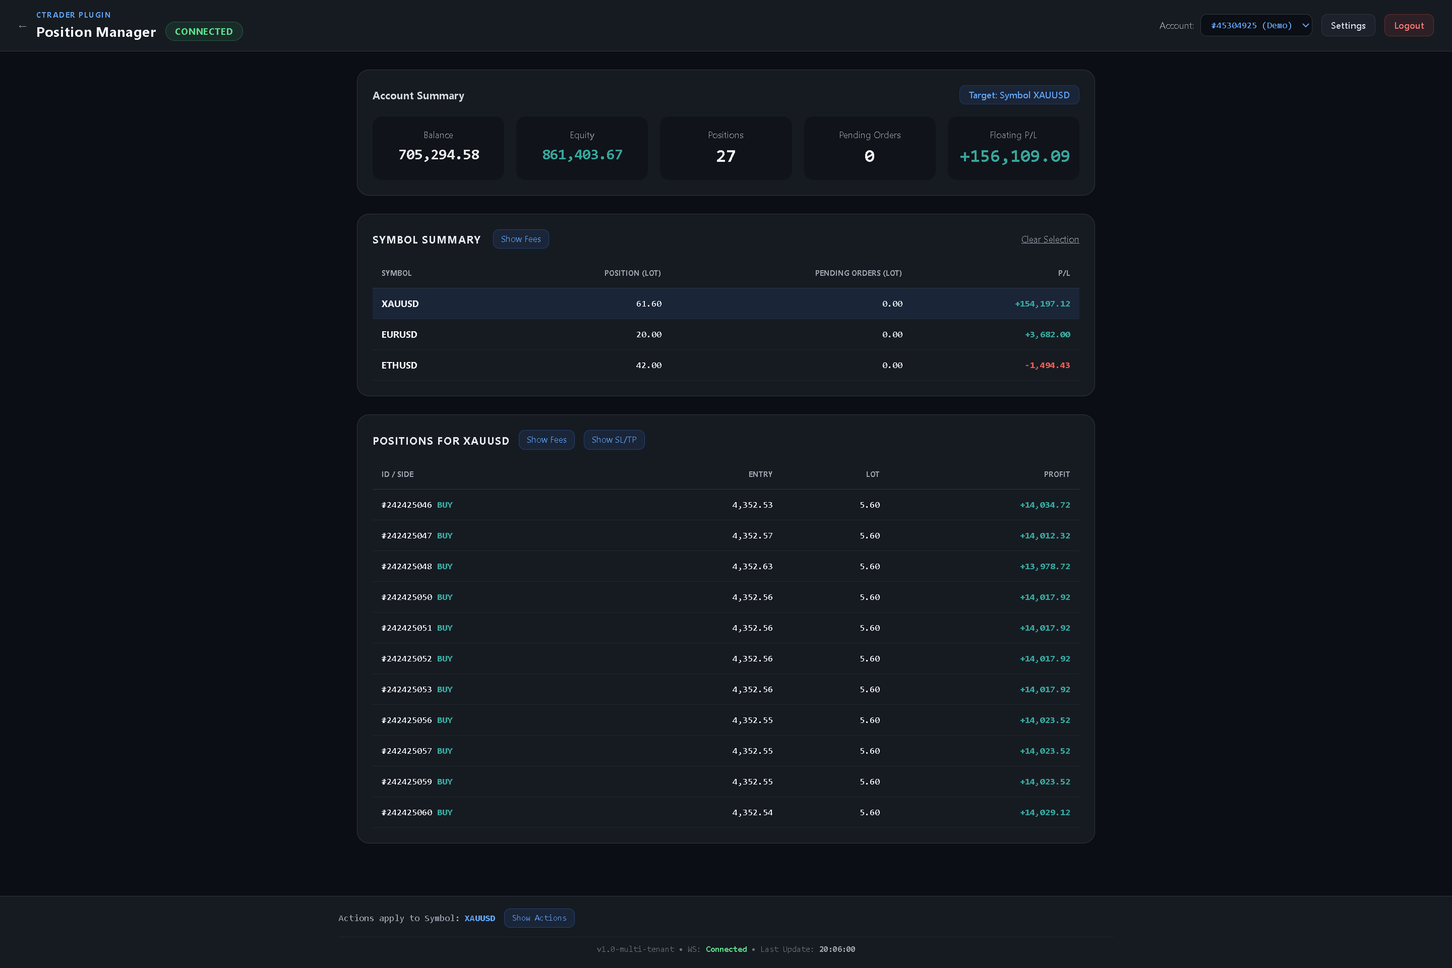Click position #242425060
Screen dimensions: 1452x968
pos(725,812)
